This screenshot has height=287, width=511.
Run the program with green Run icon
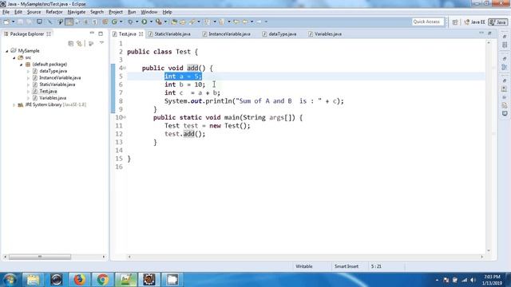(x=144, y=22)
